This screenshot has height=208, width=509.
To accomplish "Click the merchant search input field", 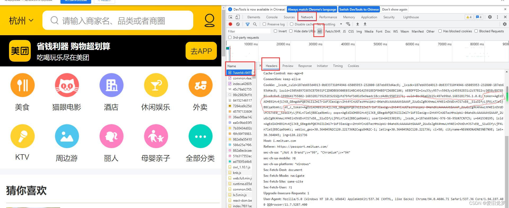I will [118, 20].
